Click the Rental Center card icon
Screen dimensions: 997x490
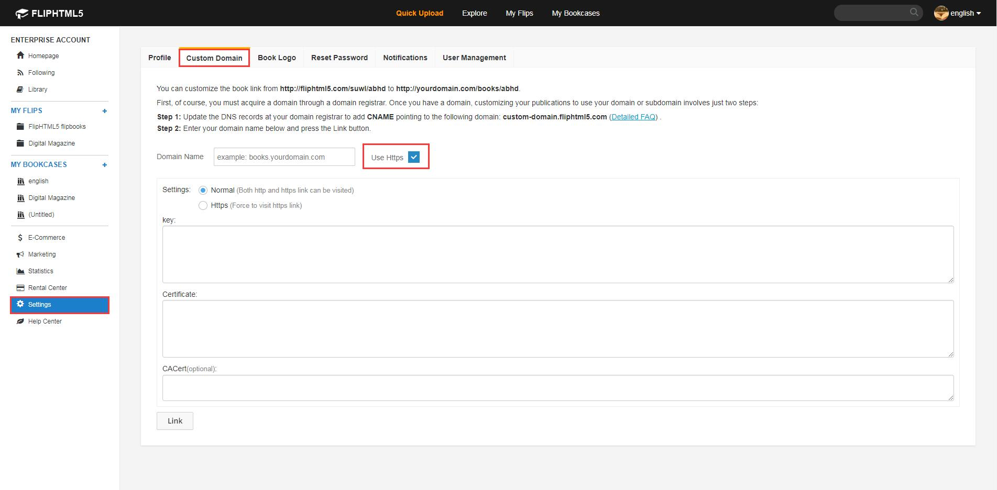pos(20,288)
